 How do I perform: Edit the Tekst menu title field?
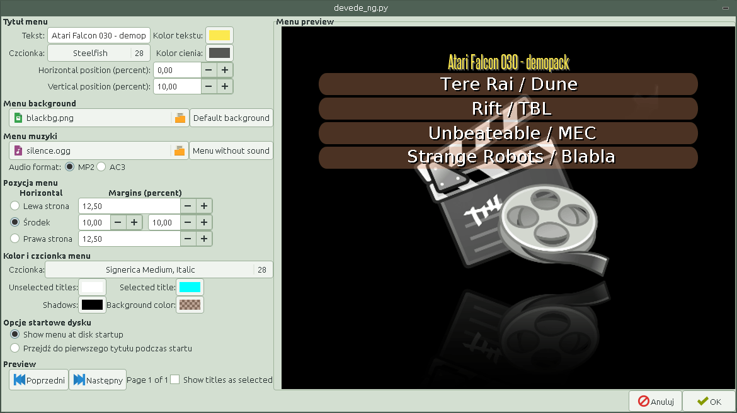pyautogui.click(x=99, y=35)
